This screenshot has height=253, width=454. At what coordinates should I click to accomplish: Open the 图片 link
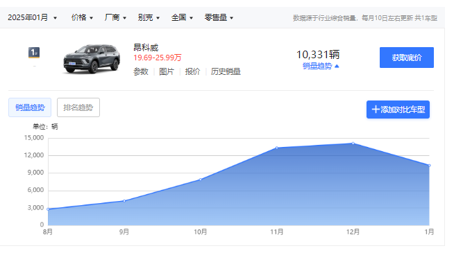pyautogui.click(x=167, y=71)
